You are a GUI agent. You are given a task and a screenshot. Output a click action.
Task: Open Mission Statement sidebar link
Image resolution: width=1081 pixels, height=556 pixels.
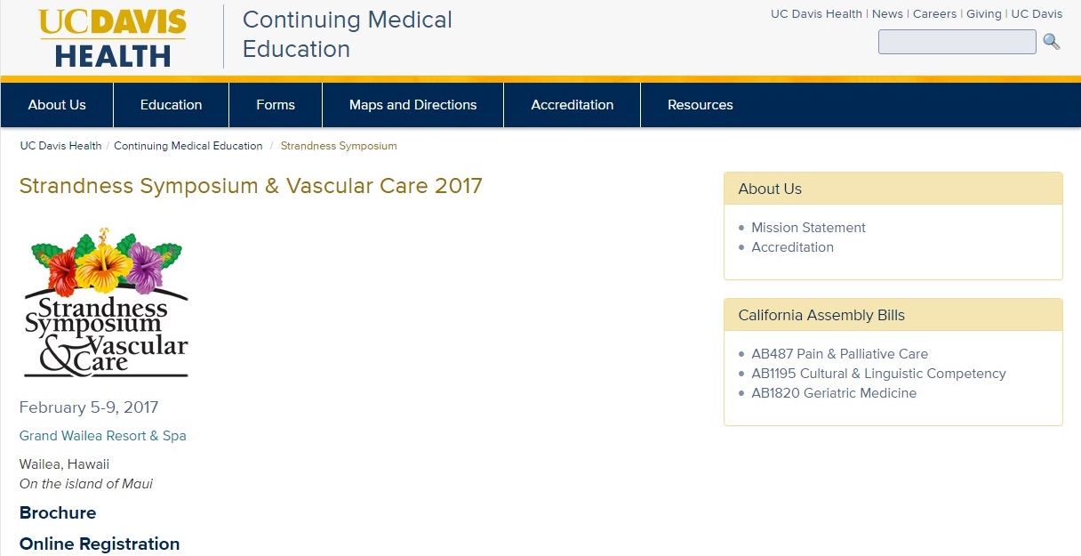tap(808, 228)
